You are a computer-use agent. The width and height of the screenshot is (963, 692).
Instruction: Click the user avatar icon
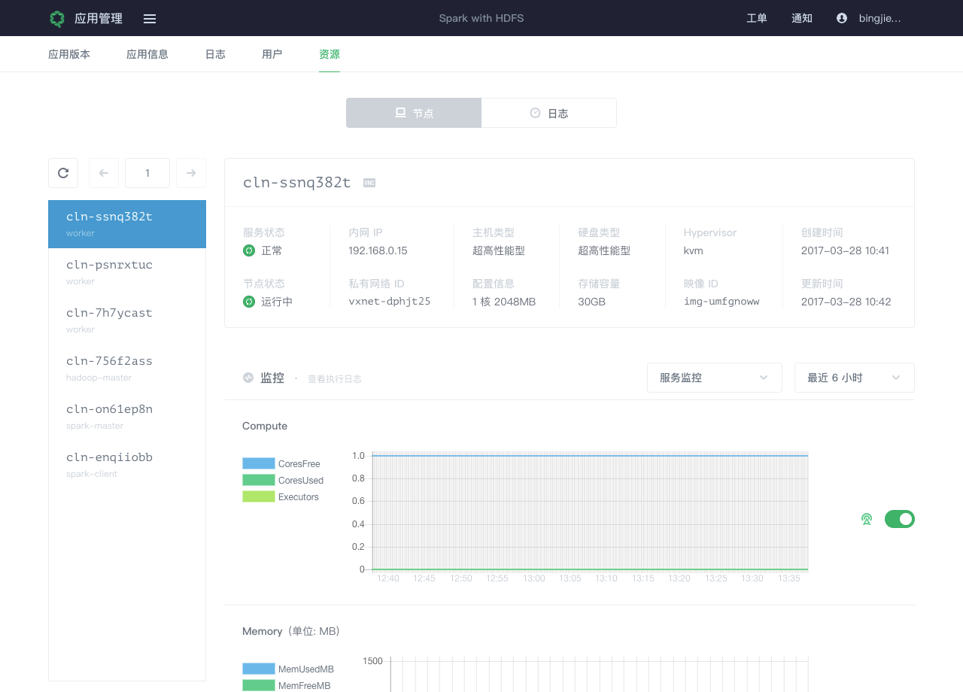(842, 18)
